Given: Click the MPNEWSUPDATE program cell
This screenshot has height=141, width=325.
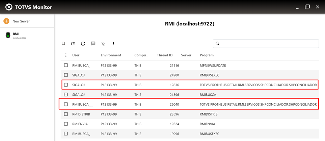Looking at the screenshot, I should [x=213, y=65].
